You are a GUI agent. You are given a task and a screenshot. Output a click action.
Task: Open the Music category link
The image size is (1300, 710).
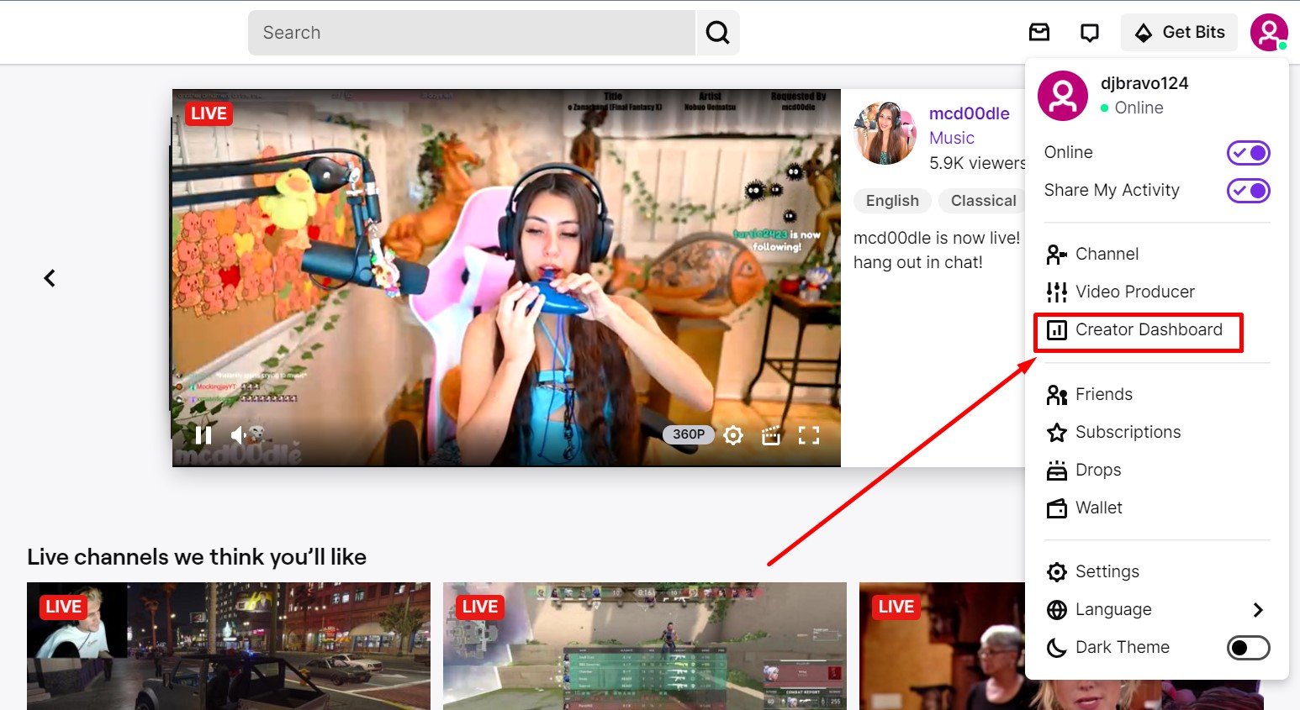click(952, 138)
